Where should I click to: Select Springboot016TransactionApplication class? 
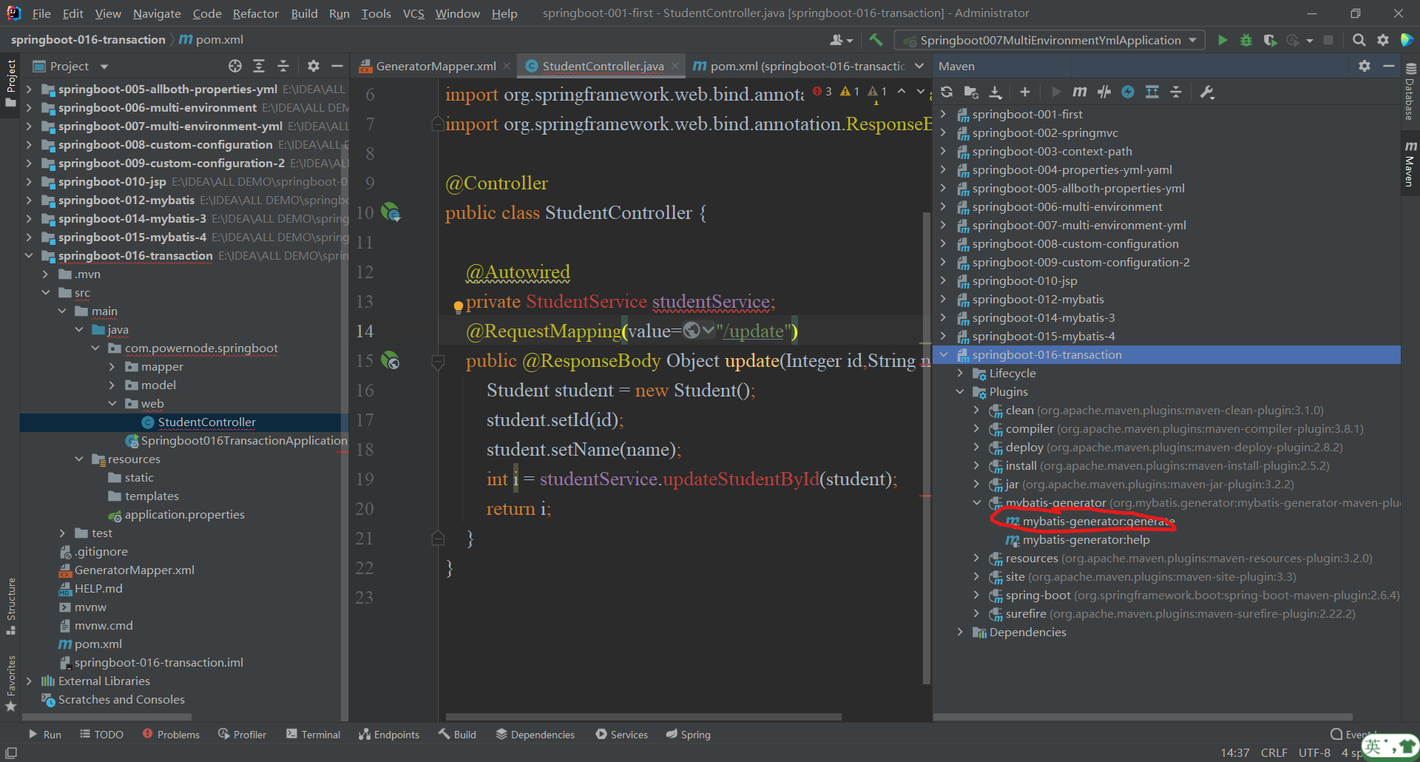pos(243,440)
